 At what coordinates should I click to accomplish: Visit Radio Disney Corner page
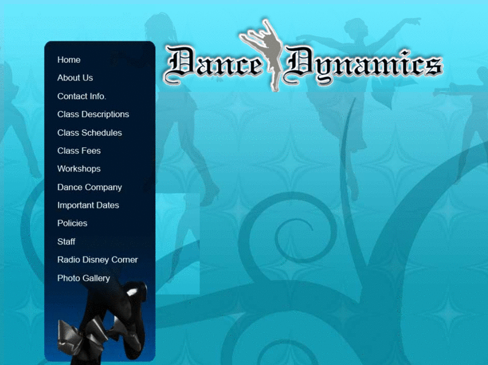pos(97,260)
